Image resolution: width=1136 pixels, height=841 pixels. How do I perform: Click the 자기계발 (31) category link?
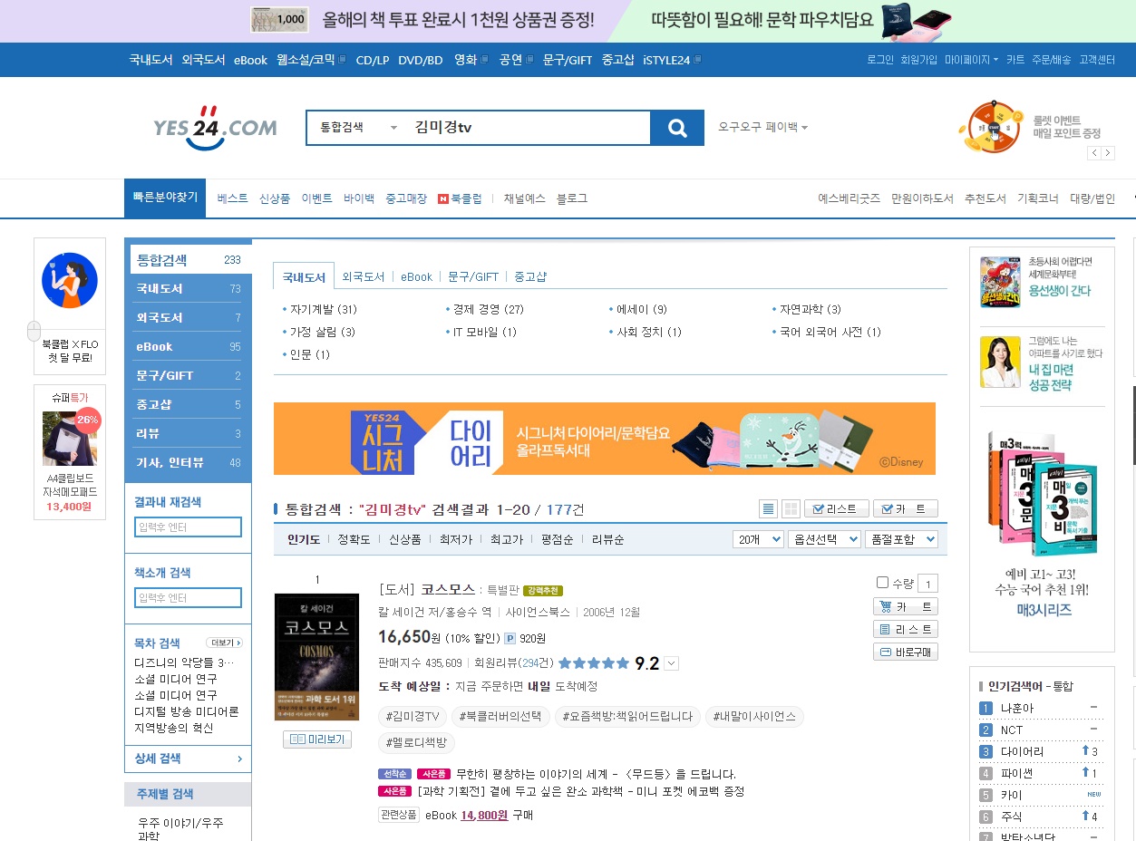tap(323, 309)
